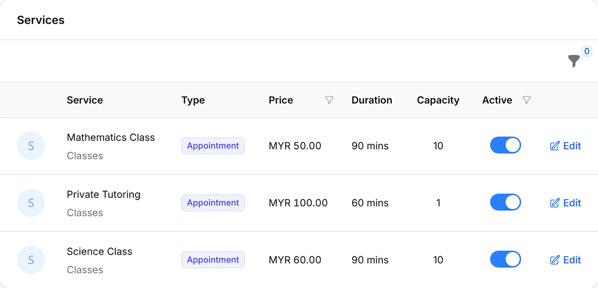Click the 90 mins duration for Mathematics Class
This screenshot has height=288, width=598.
370,146
